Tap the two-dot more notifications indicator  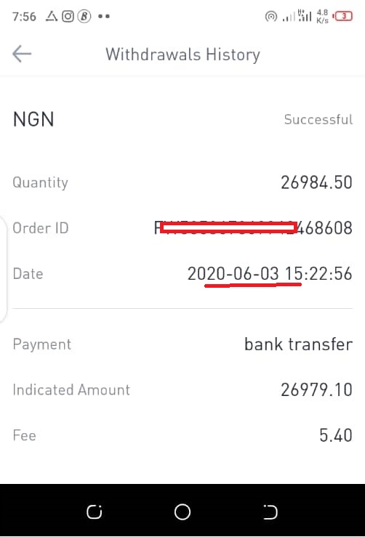[104, 16]
